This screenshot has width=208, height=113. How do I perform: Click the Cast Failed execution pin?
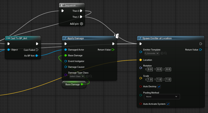[x=37, y=50]
